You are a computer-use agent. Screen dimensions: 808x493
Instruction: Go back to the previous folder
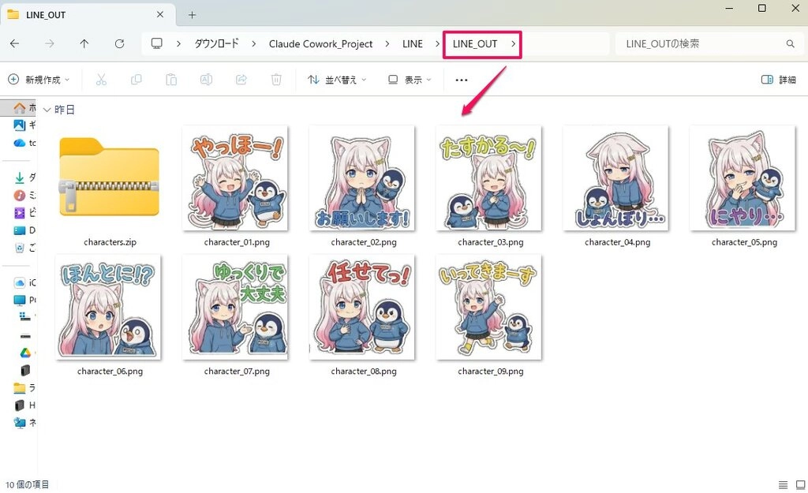pyautogui.click(x=15, y=44)
